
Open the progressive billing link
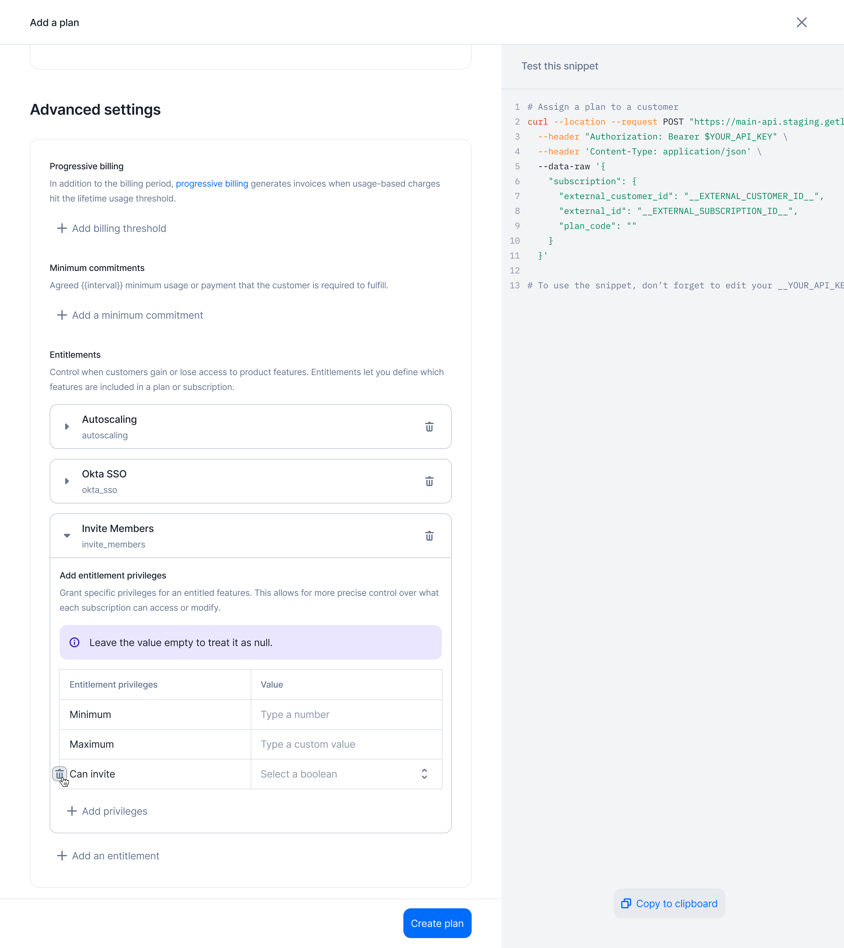click(212, 184)
